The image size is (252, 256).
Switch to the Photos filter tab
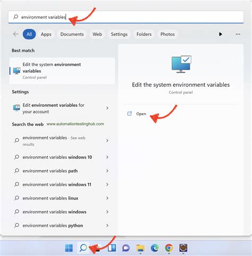point(167,34)
